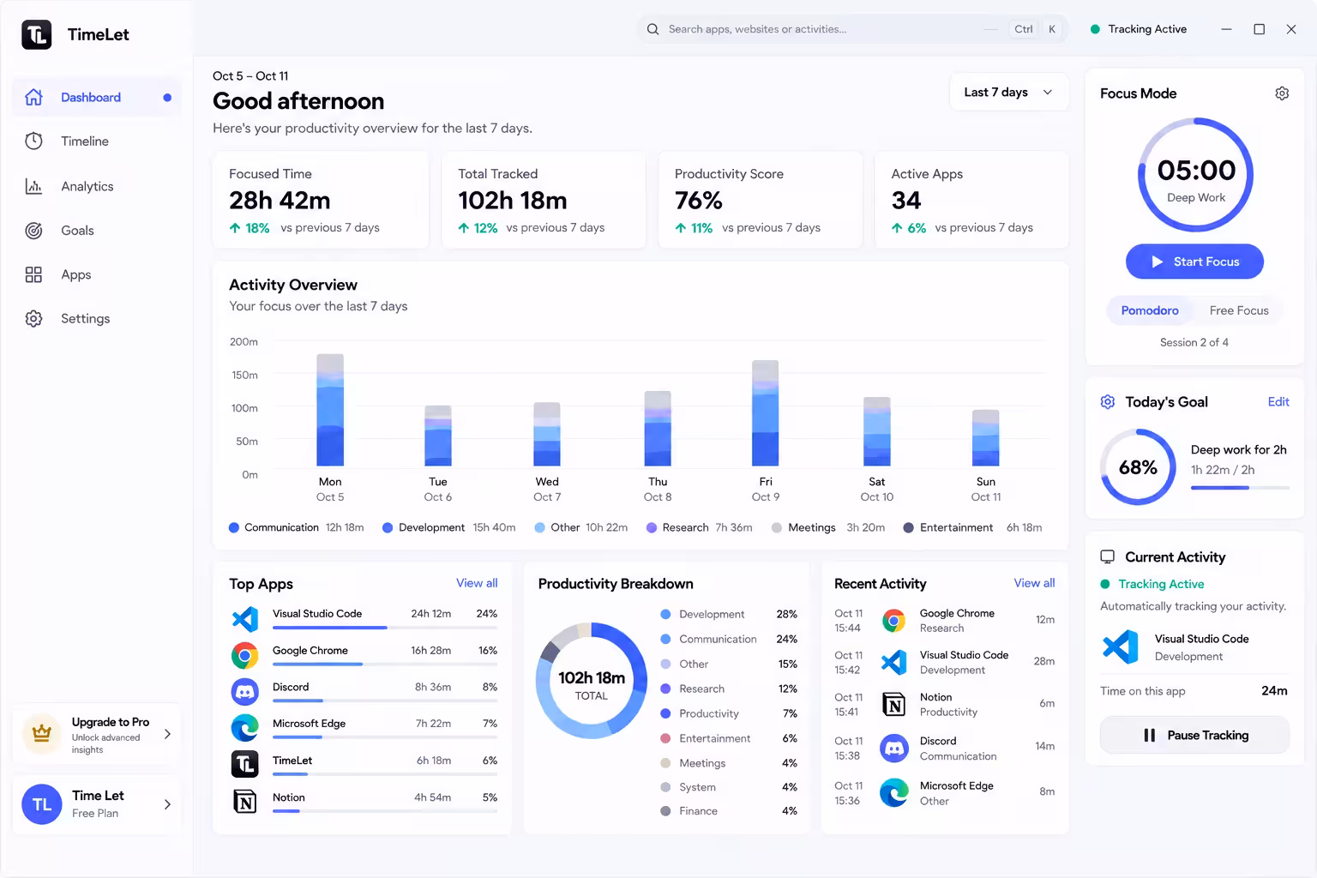The height and width of the screenshot is (878, 1317).
Task: Click Google Chrome icon in Recent Activity
Action: 894,620
